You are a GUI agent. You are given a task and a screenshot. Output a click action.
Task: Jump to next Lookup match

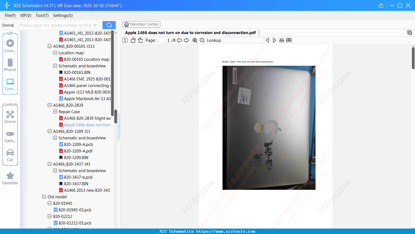pyautogui.click(x=274, y=40)
